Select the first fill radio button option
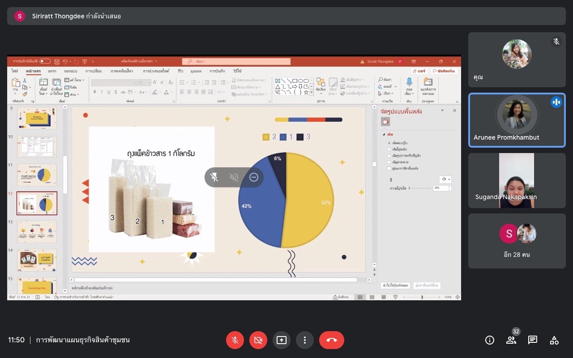 (389, 143)
